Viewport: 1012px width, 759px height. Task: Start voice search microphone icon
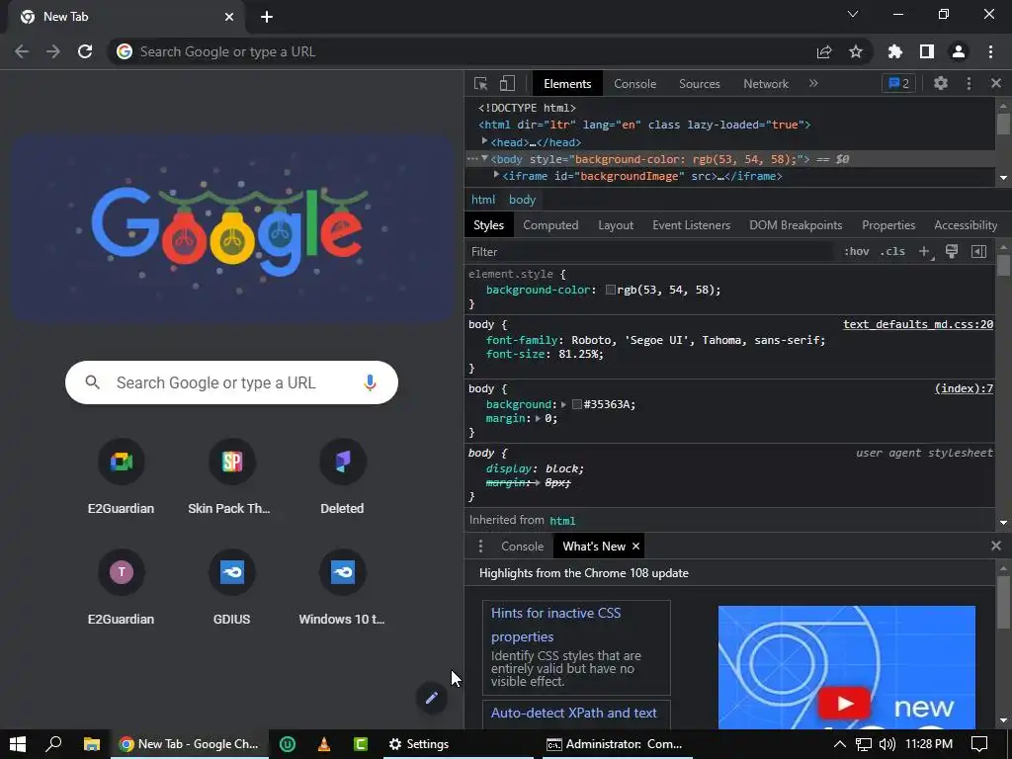pos(370,382)
